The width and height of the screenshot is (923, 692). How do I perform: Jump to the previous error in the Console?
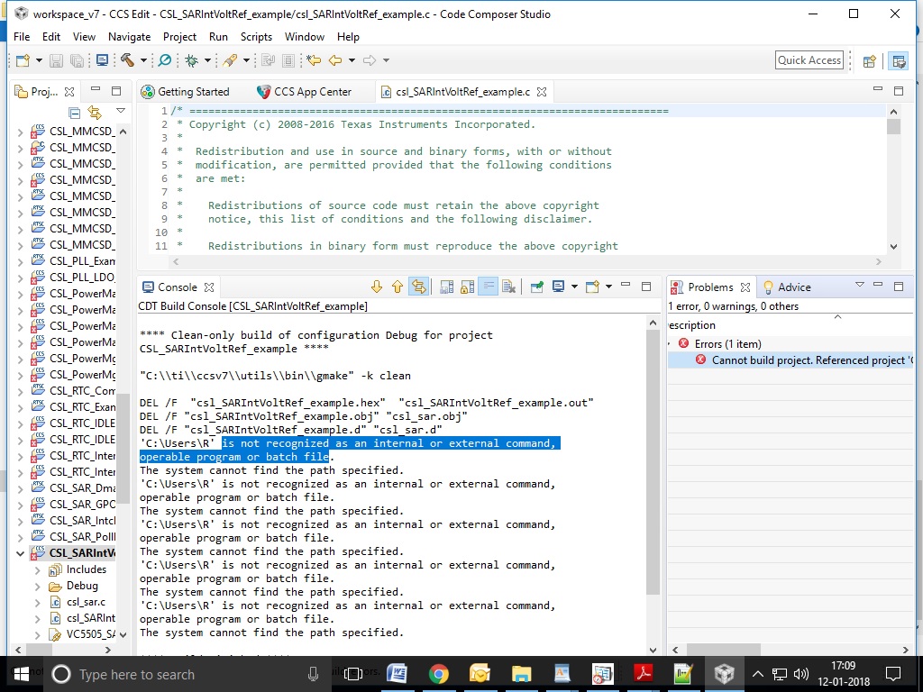(398, 287)
